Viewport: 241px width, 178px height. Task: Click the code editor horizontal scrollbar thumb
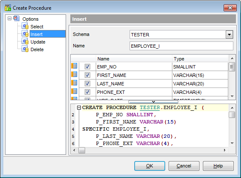click(82, 151)
